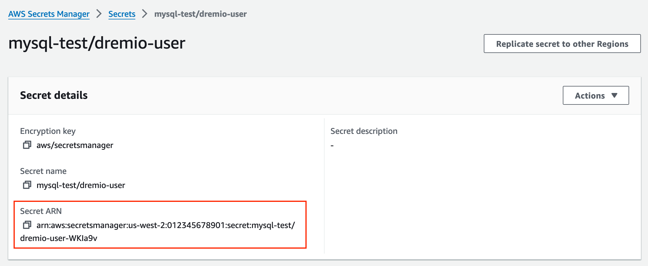The width and height of the screenshot is (648, 266).
Task: Click the chevron after AWS Secrets Manager breadcrumb
Action: coord(99,14)
